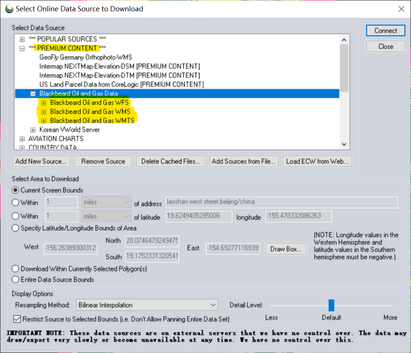Expand Blackbeard Oil and Gas WMTS
411x353 pixels.
tap(44, 121)
